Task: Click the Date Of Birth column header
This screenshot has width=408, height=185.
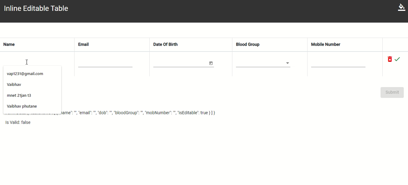Action: 165,45
